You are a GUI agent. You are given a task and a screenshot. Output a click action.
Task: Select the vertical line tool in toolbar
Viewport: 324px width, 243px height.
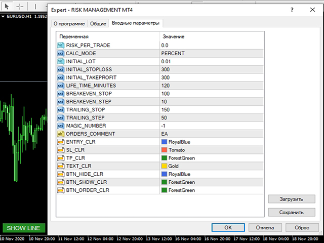[35, 7]
